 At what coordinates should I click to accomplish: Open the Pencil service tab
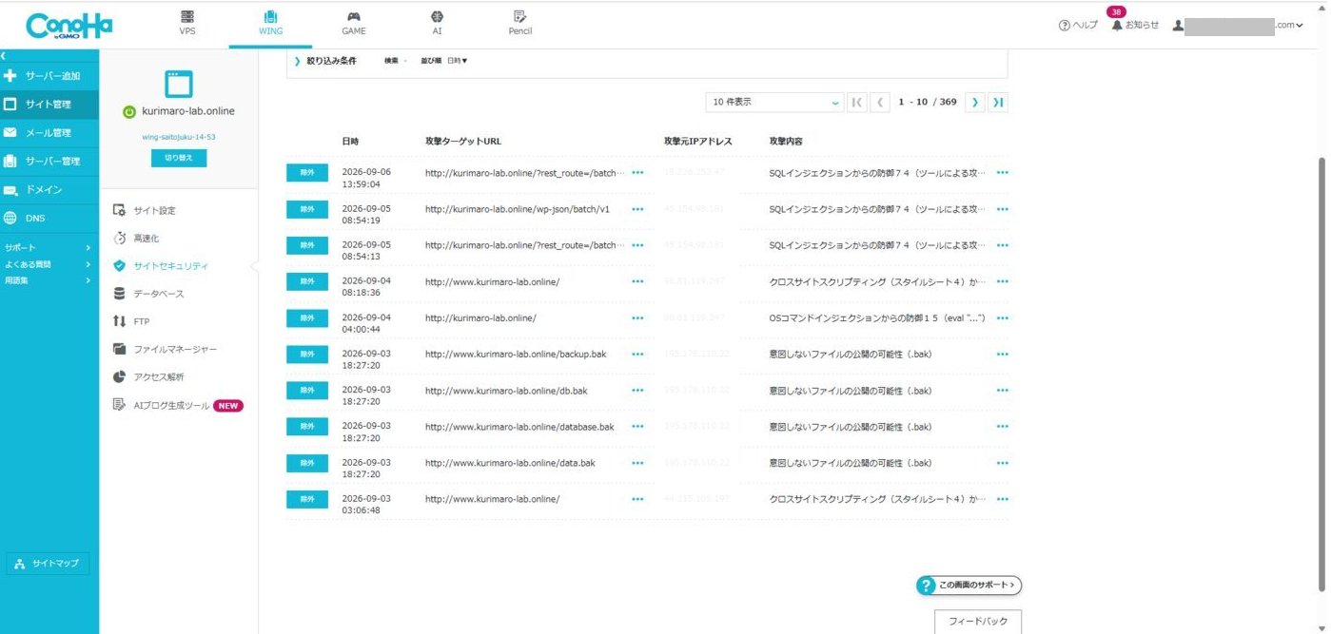pyautogui.click(x=519, y=23)
